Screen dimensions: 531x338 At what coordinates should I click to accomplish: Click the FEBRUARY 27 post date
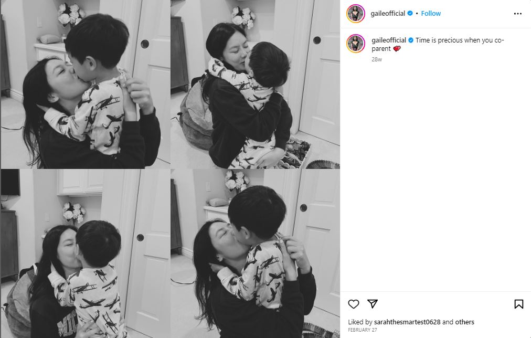tap(363, 330)
